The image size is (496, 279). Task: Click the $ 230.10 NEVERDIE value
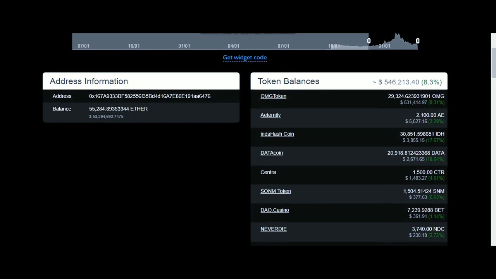coord(418,235)
